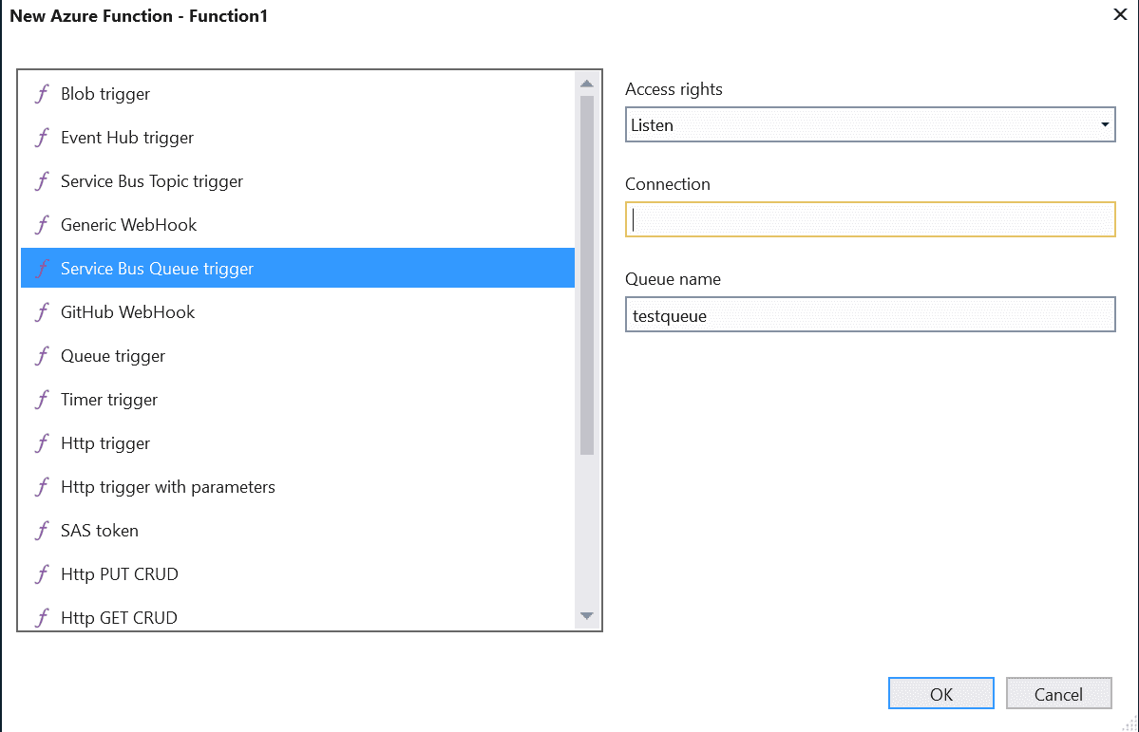
Task: Select Service Bus Topic trigger
Action: pyautogui.click(x=298, y=180)
